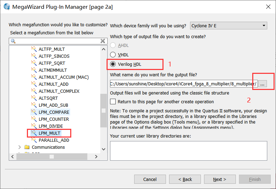Image resolution: width=276 pixels, height=189 pixels.
Task: Click the wand icon beside LPM_COUNTER
Action: pos(34,119)
